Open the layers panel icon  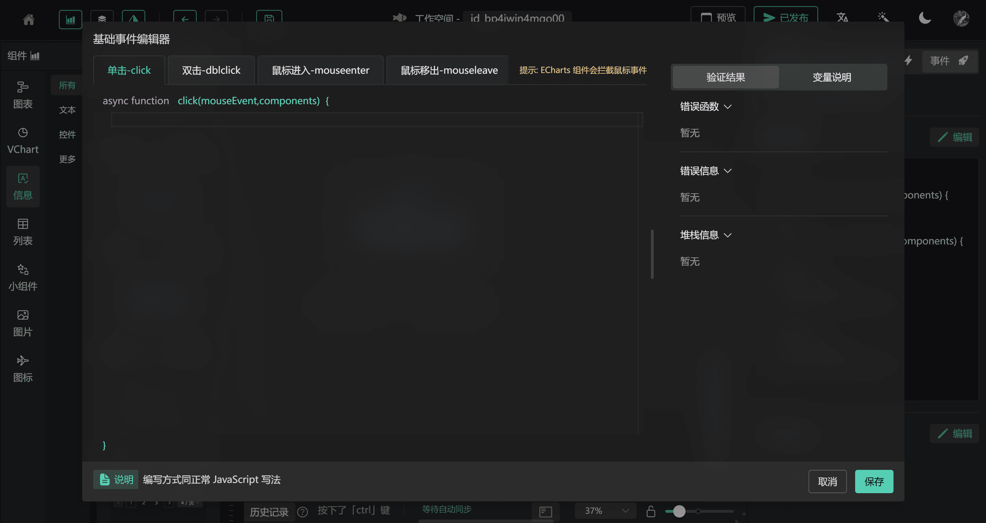point(102,19)
